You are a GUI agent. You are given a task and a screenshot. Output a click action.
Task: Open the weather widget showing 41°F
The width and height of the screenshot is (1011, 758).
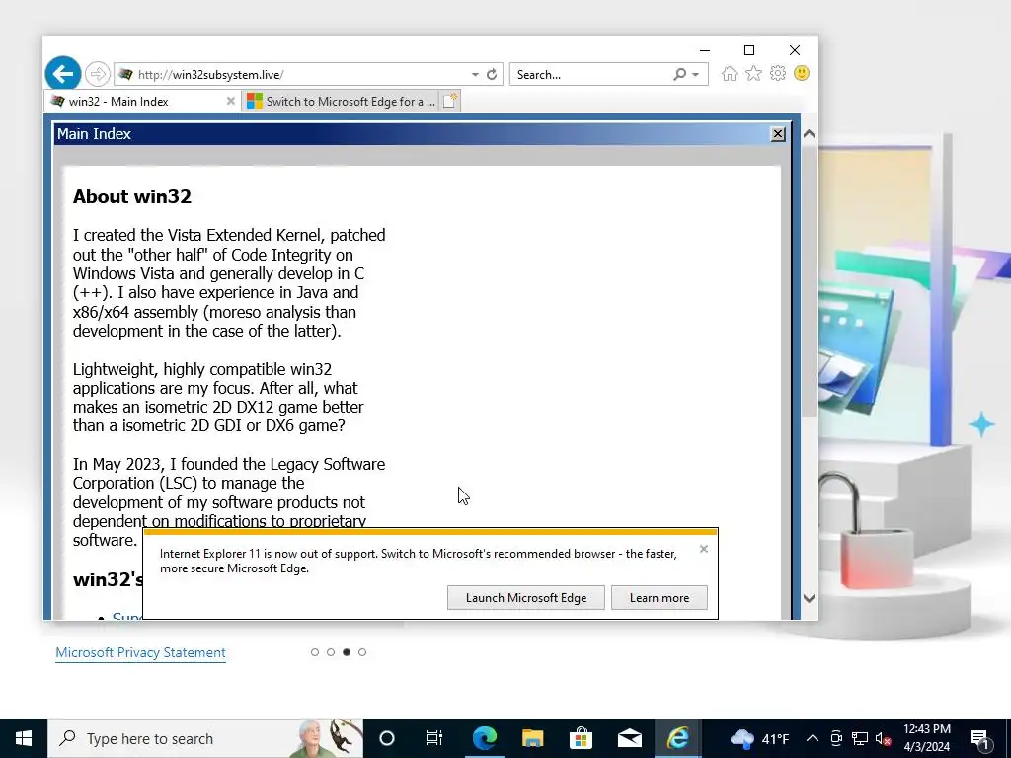[x=759, y=738]
